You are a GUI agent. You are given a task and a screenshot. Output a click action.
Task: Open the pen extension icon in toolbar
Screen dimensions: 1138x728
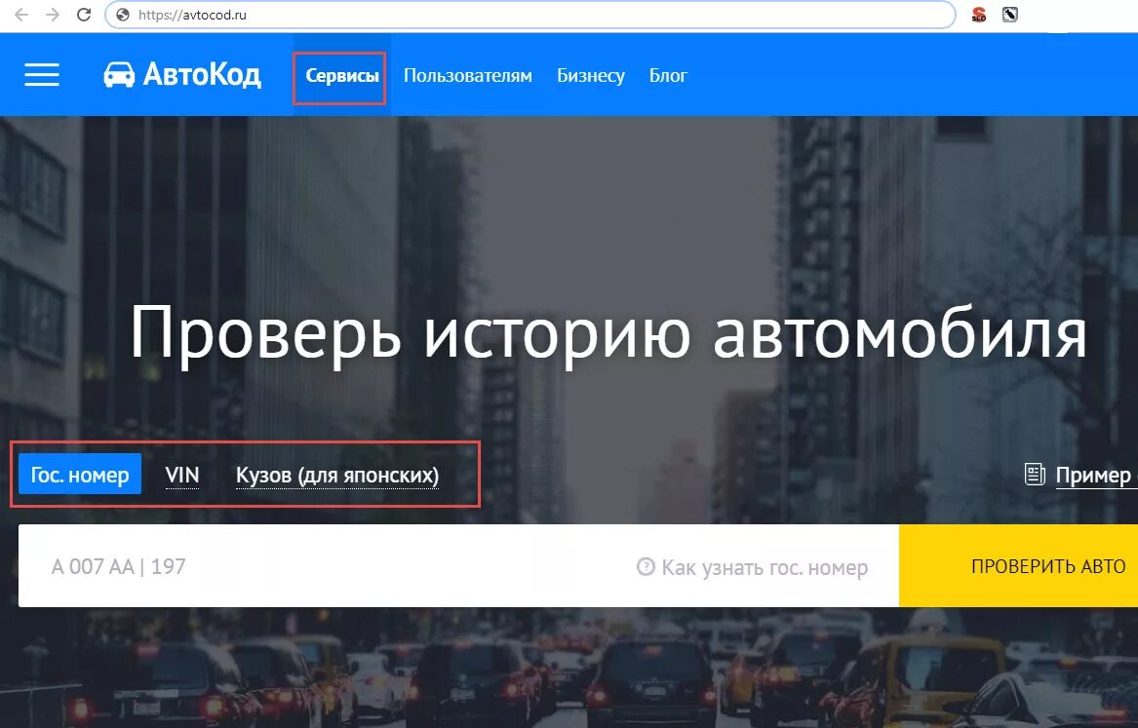(x=1010, y=15)
